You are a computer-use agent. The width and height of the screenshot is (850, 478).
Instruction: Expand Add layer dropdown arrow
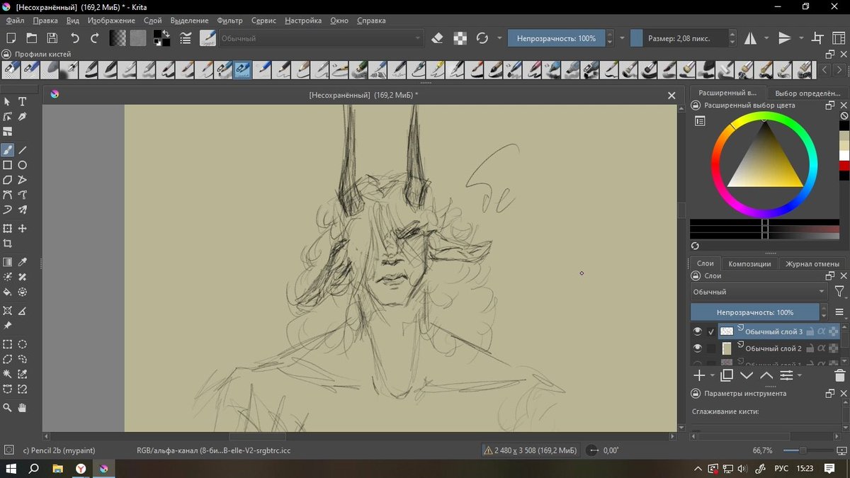711,375
